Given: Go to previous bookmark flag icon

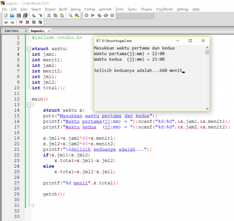Looking at the screenshot, I should click(27, 22).
